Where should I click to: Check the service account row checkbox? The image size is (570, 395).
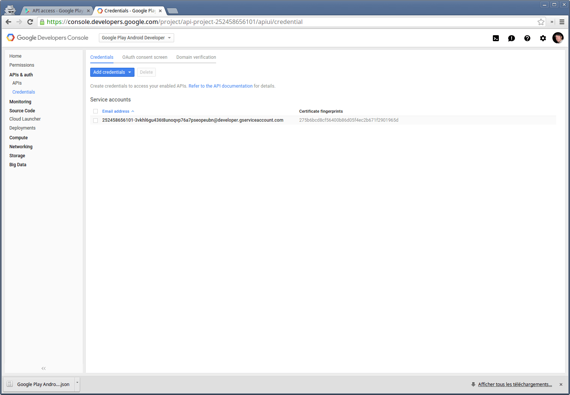click(x=95, y=121)
